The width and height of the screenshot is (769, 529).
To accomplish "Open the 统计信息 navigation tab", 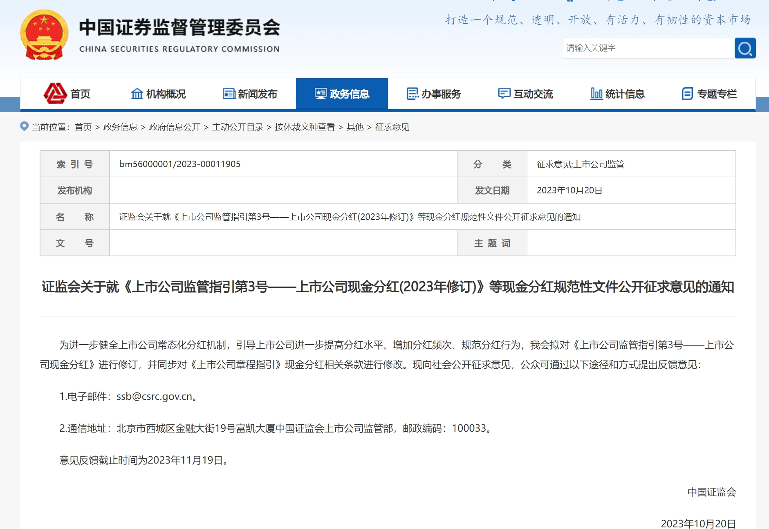I will click(x=617, y=94).
